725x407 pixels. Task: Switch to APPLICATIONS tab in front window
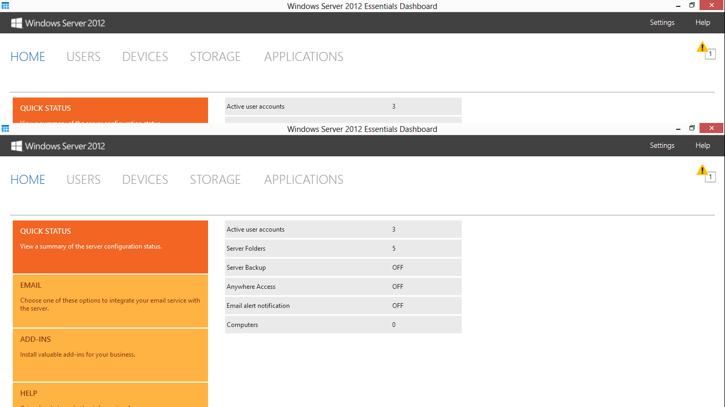304,180
